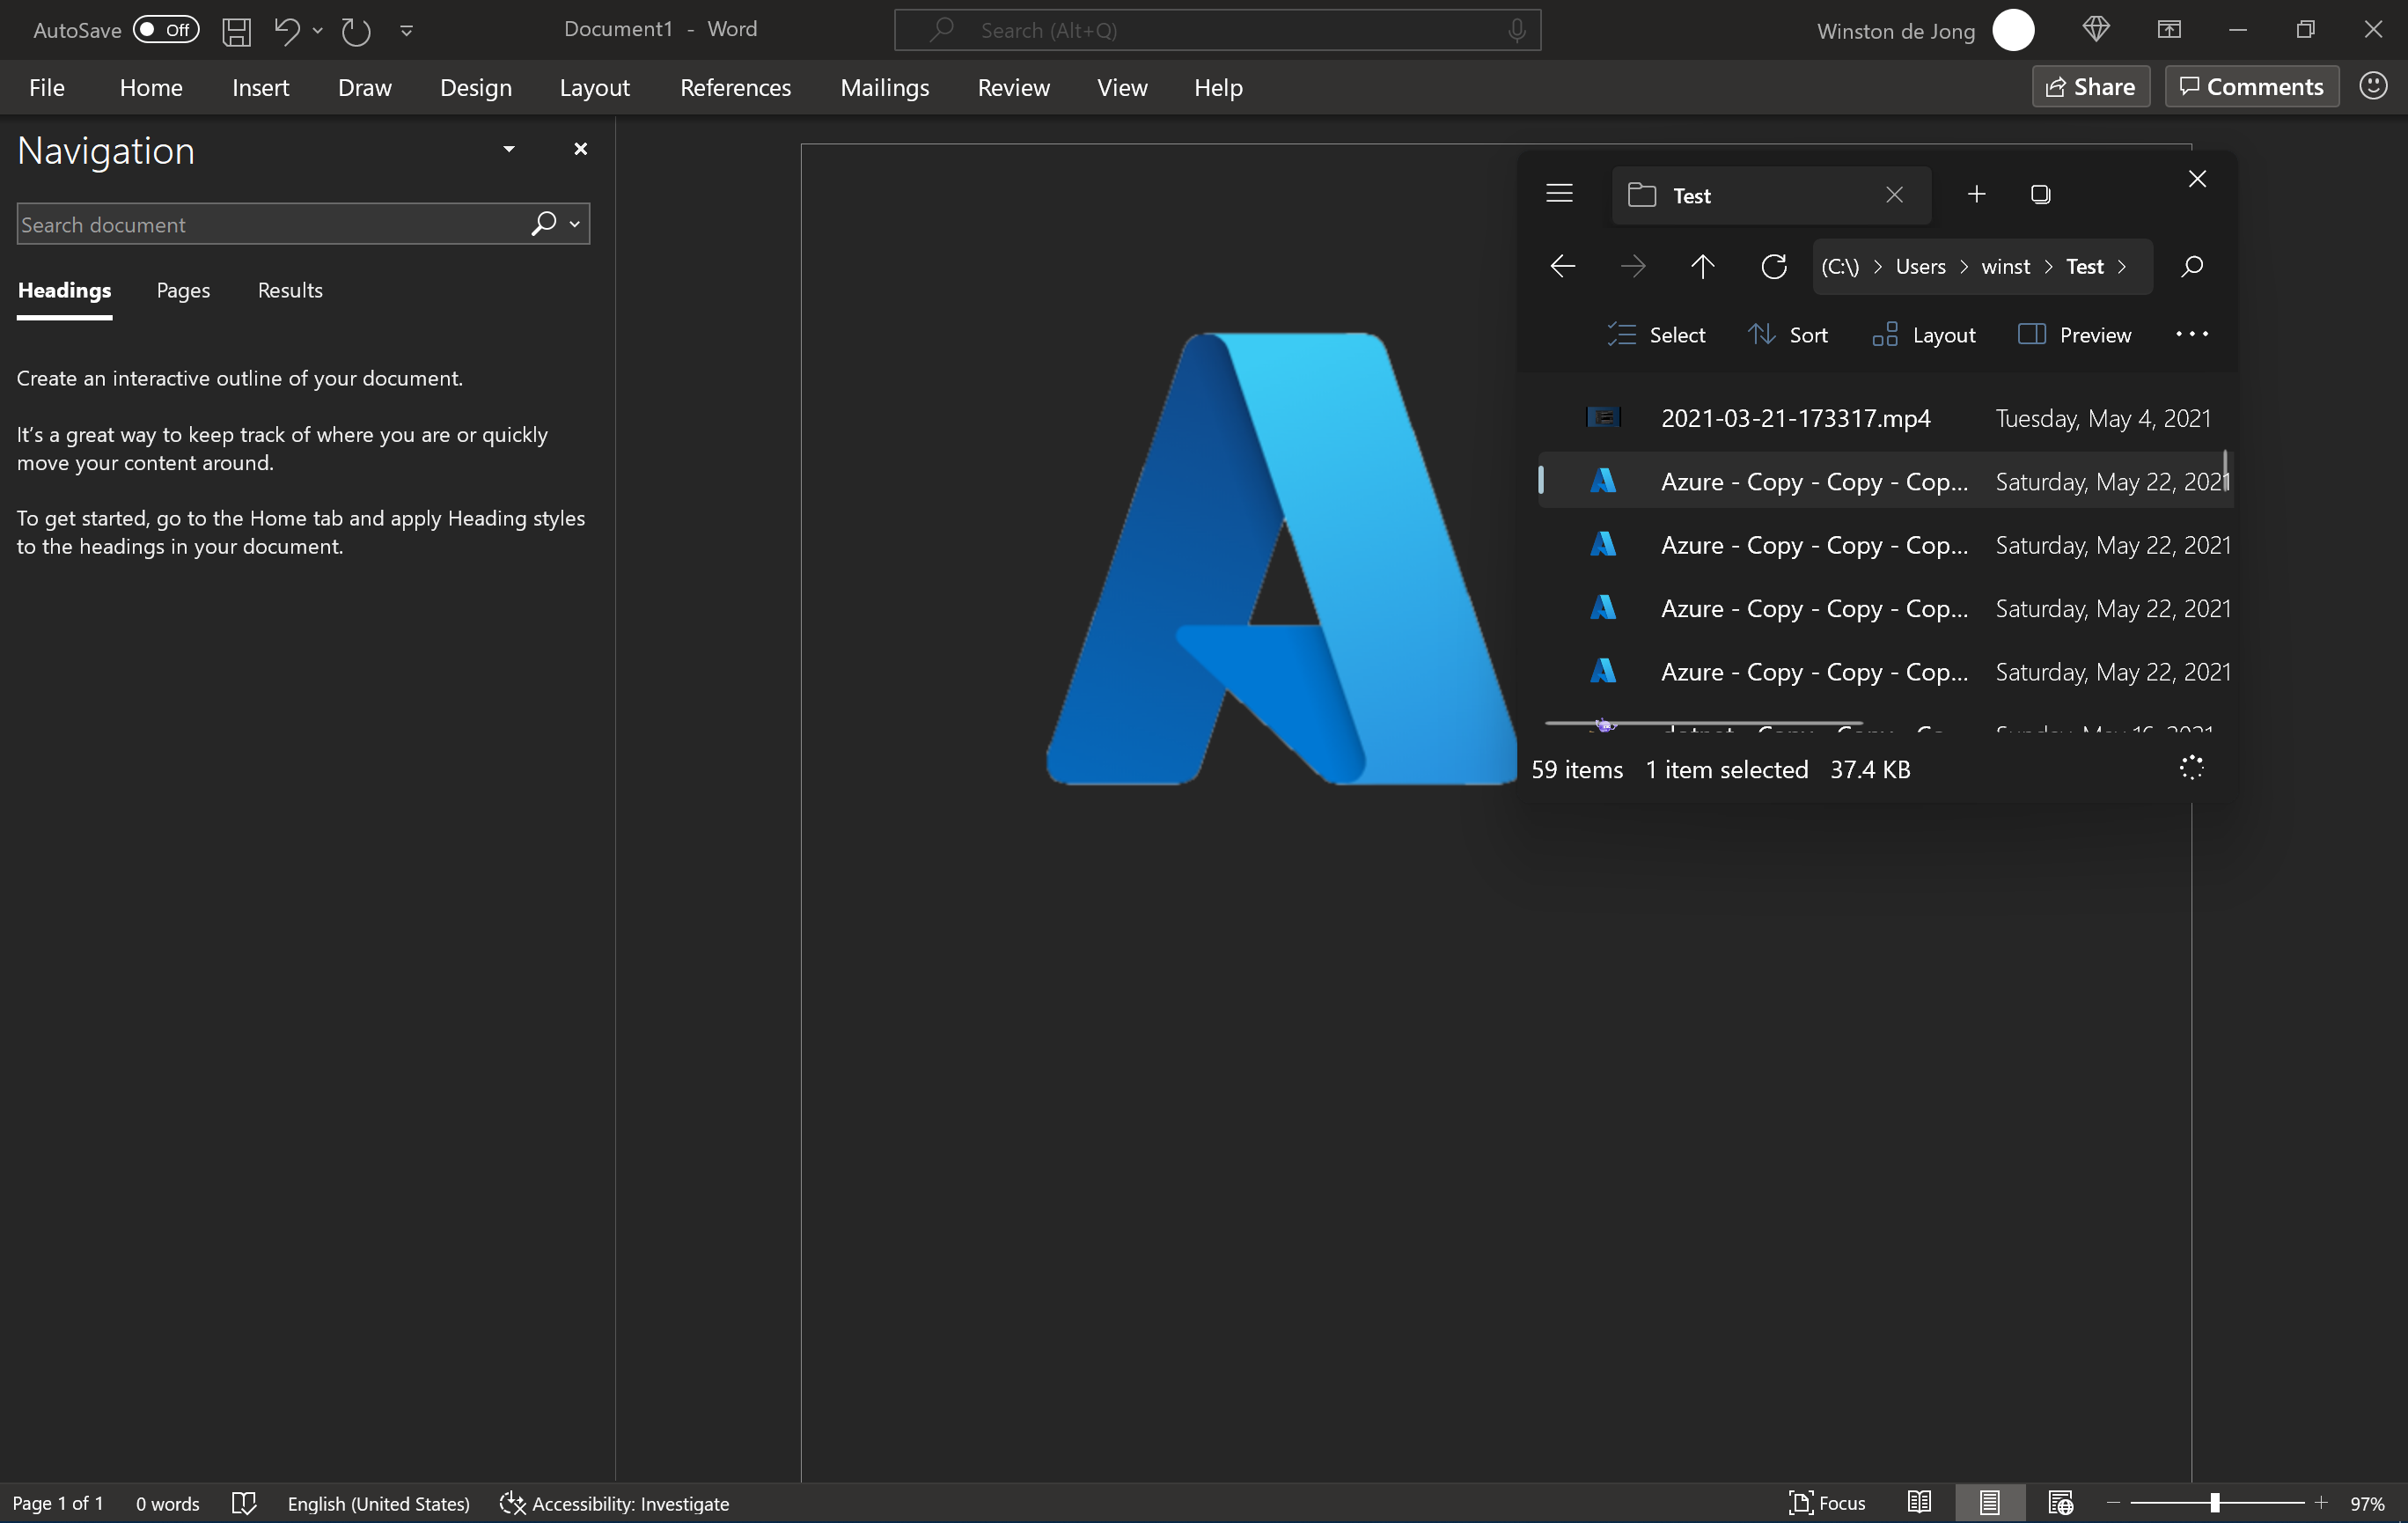The width and height of the screenshot is (2408, 1523).
Task: Select the 2021-03-21-173317.mp4 file
Action: 1885,418
